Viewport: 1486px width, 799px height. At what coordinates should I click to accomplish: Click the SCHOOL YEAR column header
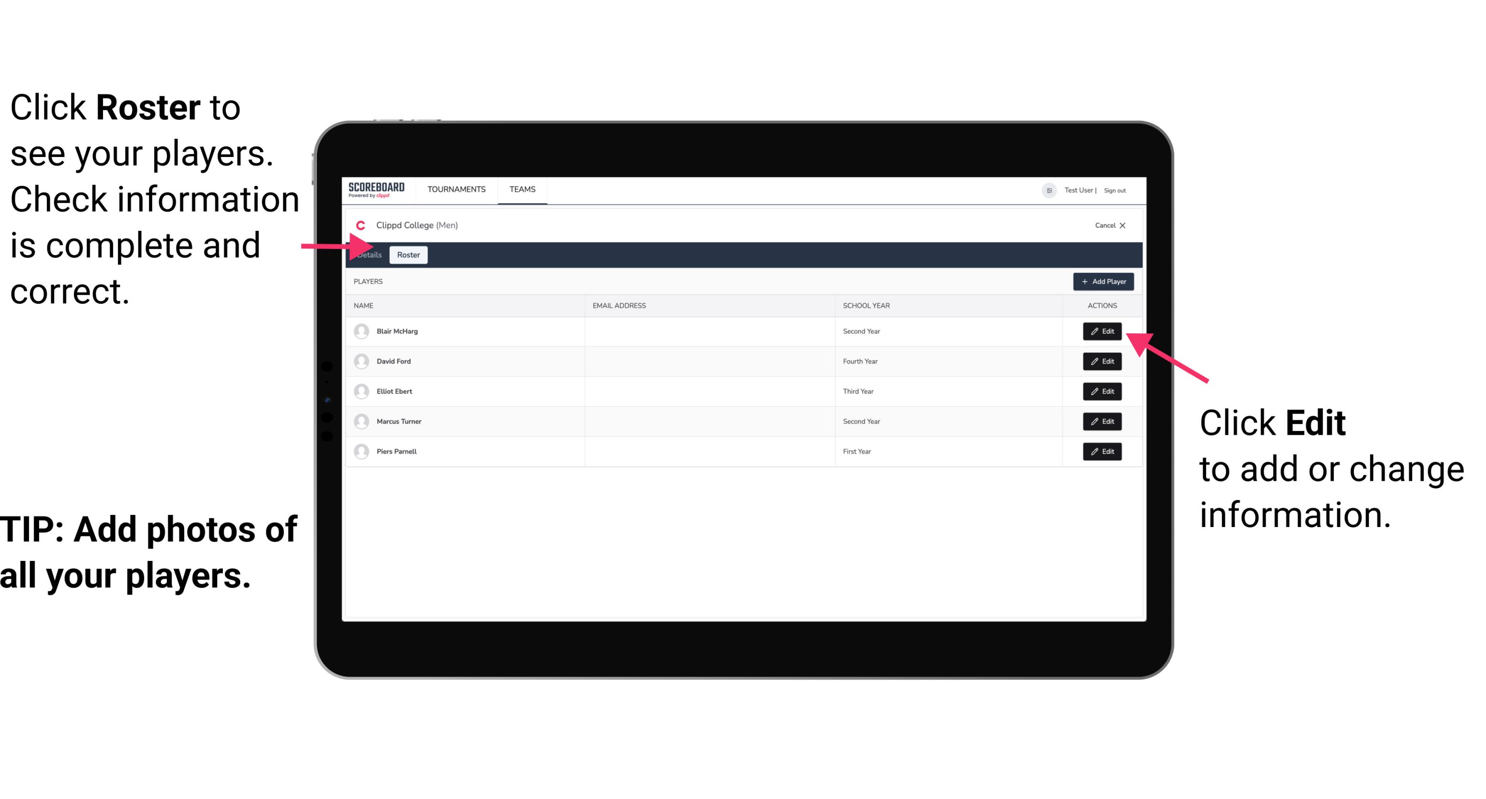coord(864,305)
